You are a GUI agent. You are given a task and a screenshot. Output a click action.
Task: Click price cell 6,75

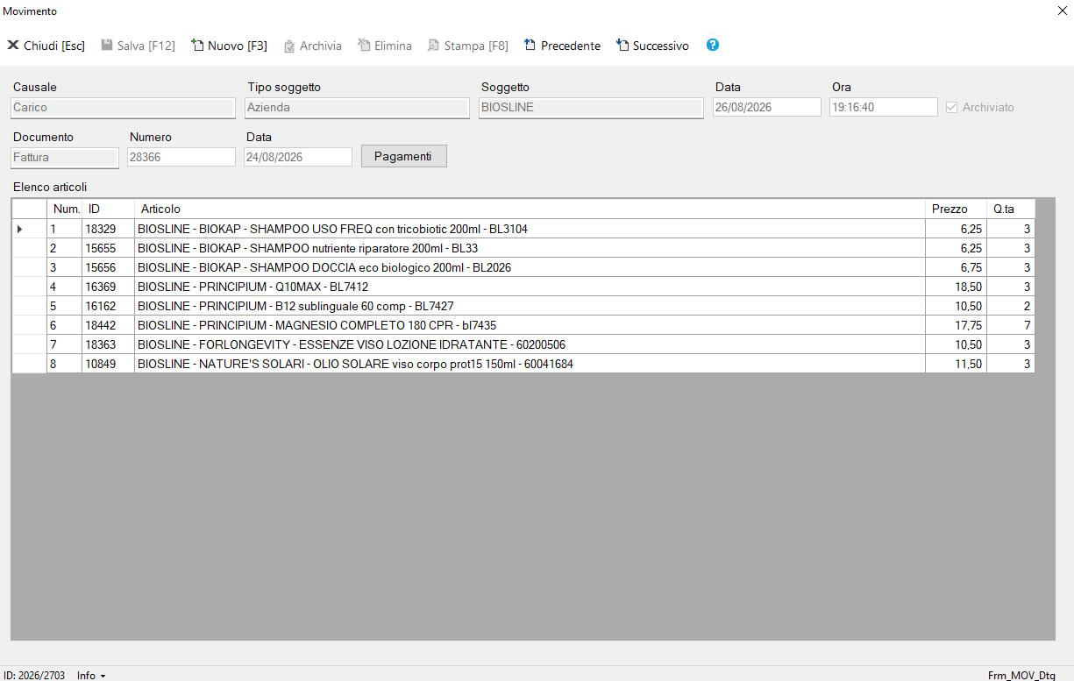[957, 267]
